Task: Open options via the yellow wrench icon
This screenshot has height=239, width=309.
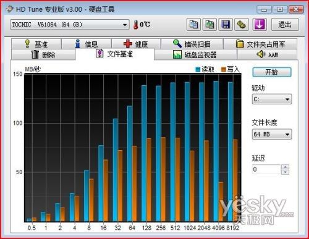Action: [241, 25]
